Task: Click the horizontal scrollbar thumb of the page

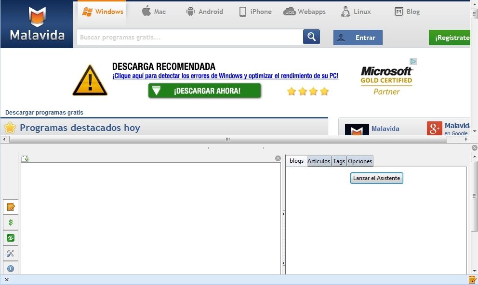Action: pyautogui.click(x=228, y=140)
